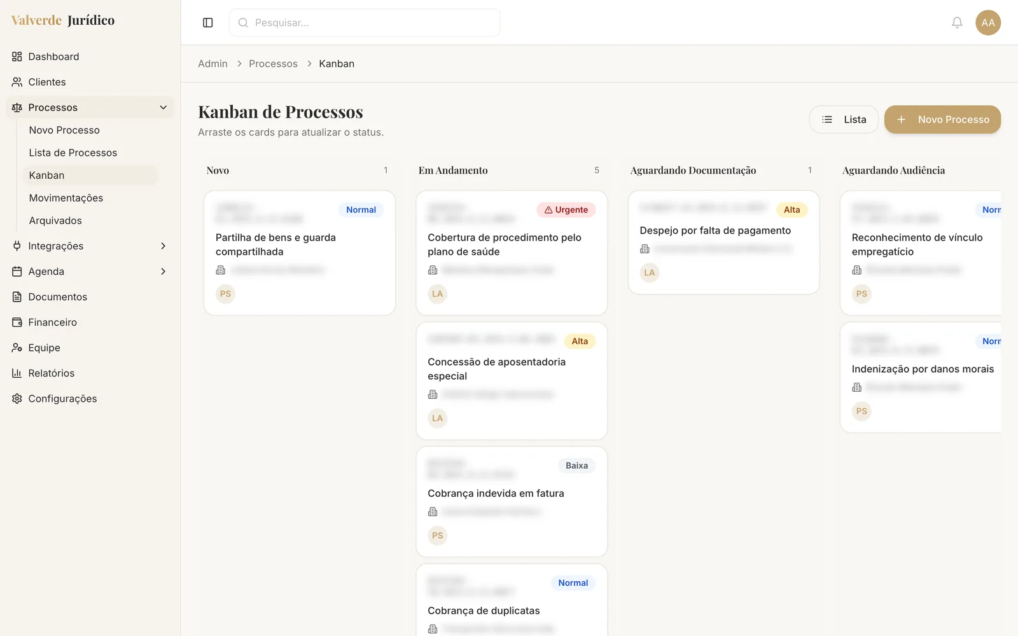Click the PS avatar on Partilha de bens card
Screen dimensions: 1018x636
point(225,294)
